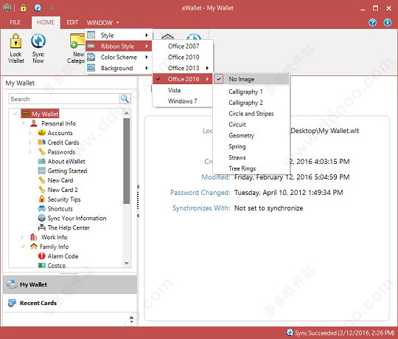
Task: Choose Office 2007 ribbon style
Action: [184, 47]
